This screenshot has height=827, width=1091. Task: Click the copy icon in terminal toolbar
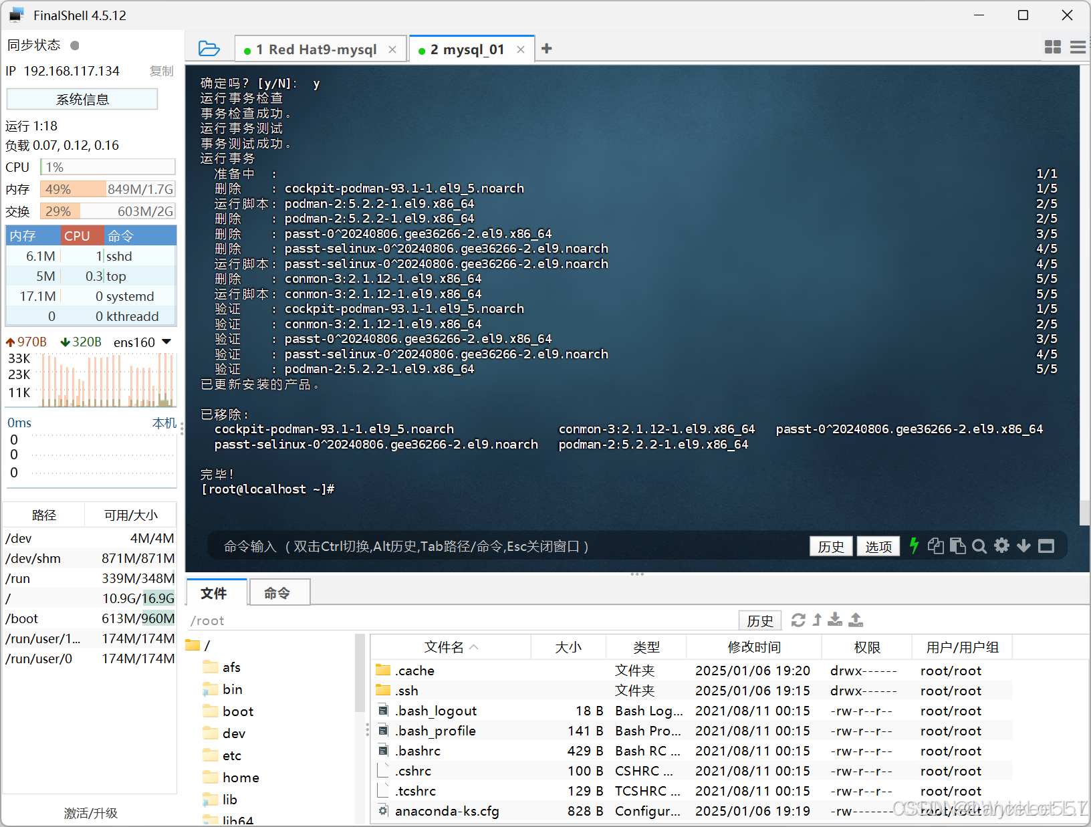[x=936, y=546]
